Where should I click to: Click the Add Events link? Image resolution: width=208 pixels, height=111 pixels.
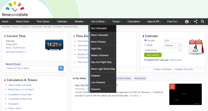coord(176,60)
